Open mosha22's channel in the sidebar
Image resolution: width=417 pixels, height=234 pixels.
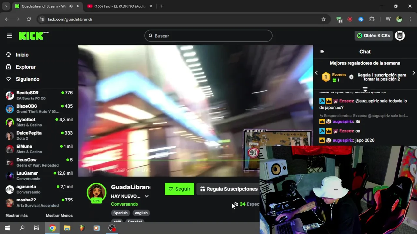tap(39, 202)
